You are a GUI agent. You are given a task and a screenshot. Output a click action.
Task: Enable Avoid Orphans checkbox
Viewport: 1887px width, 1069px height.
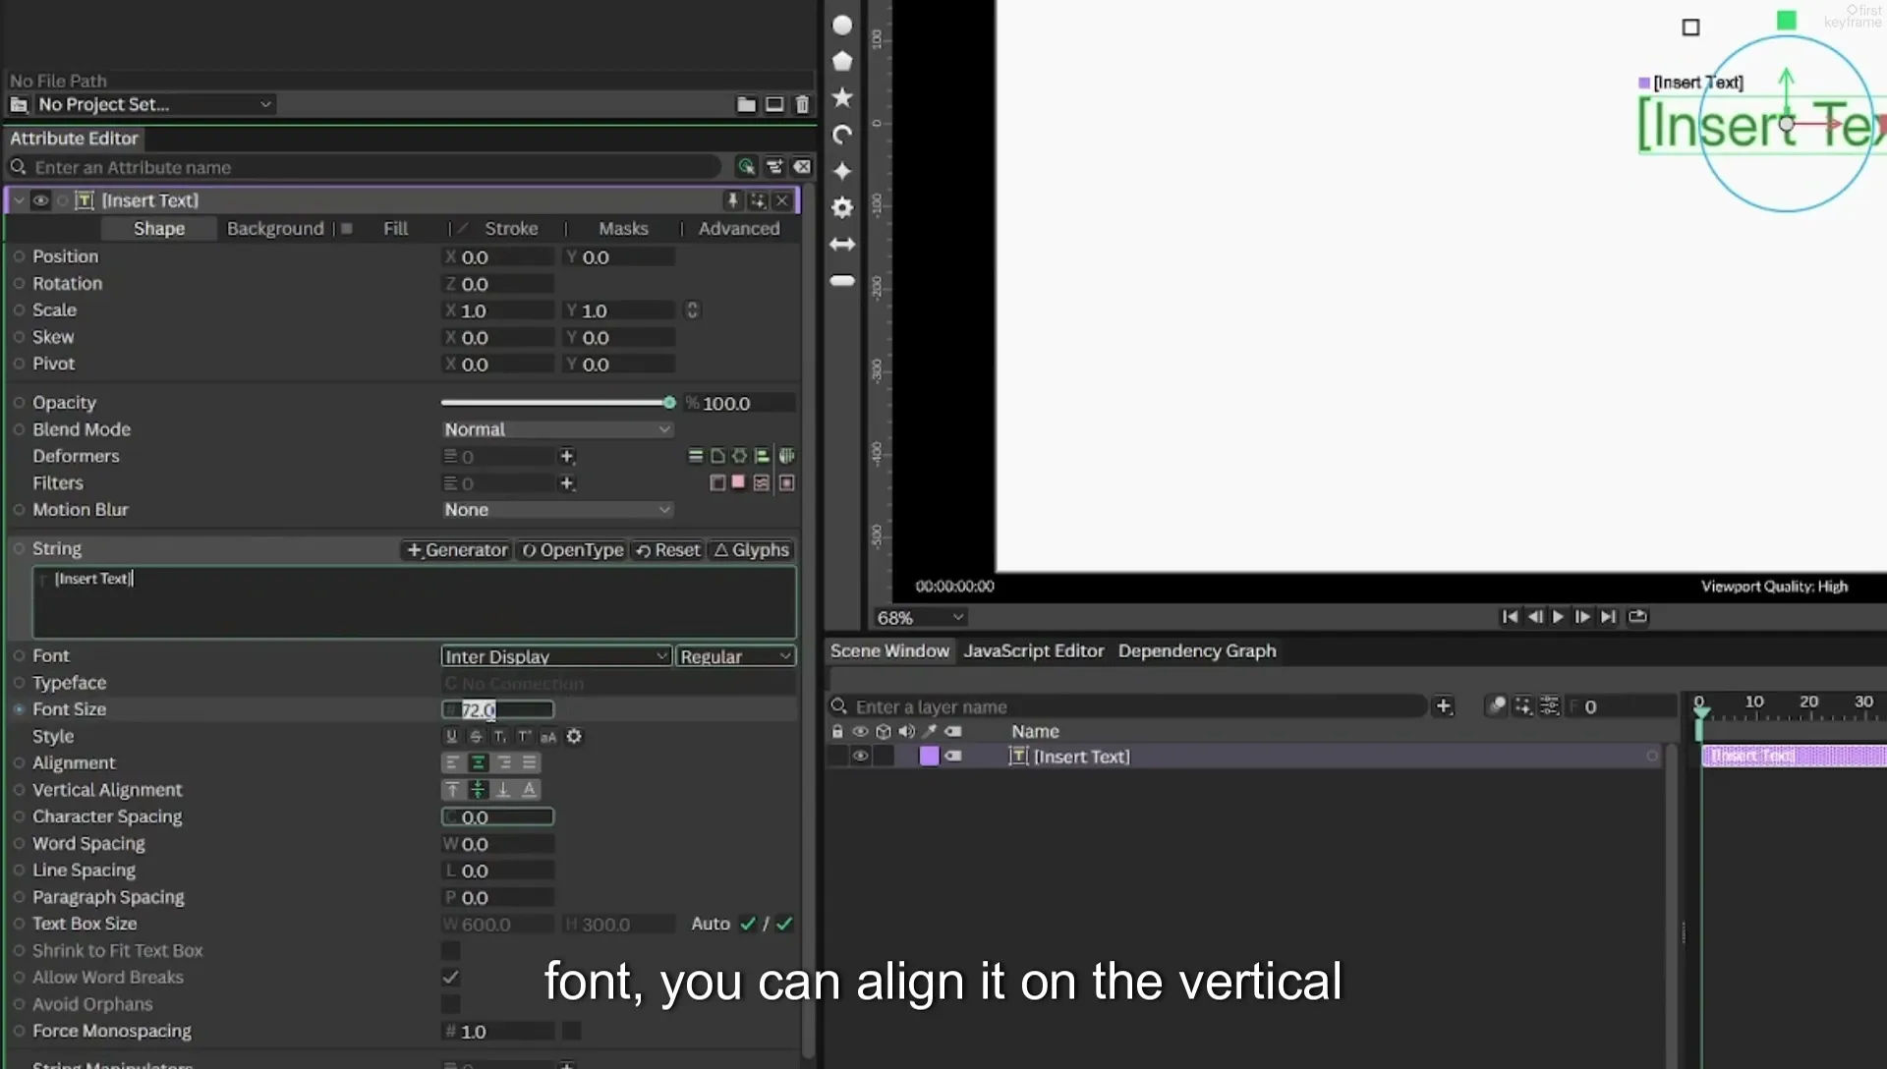(x=450, y=1003)
